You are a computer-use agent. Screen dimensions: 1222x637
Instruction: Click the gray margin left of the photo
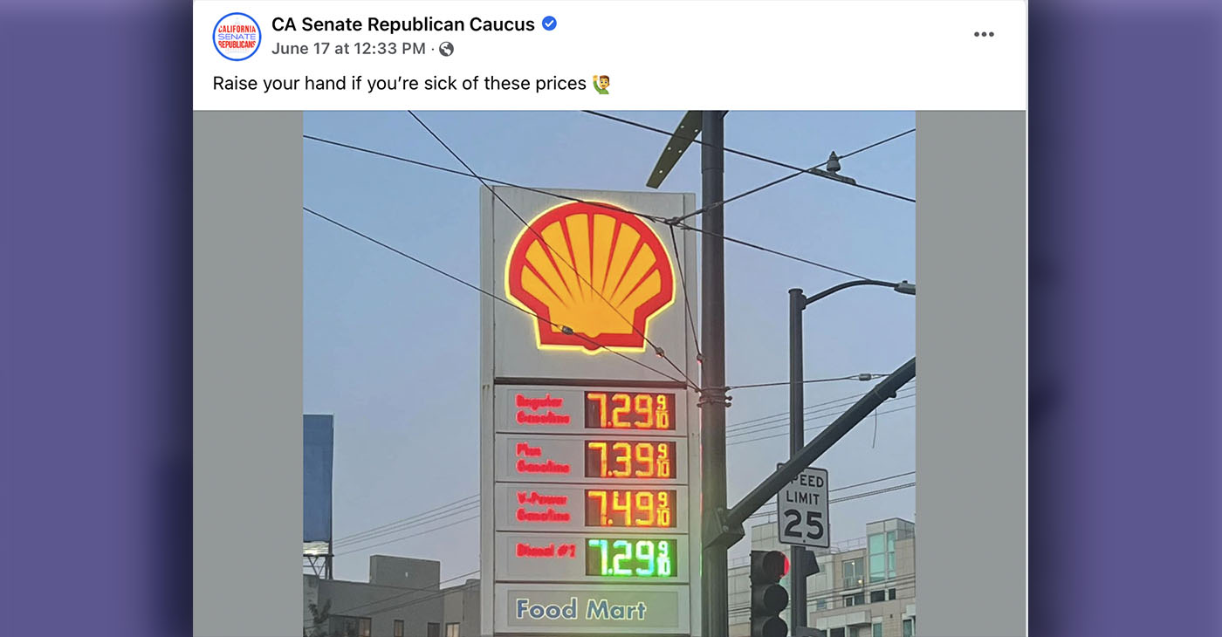click(248, 375)
